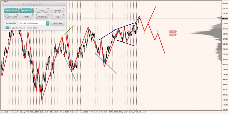Click the 11 Oct 14:00 time label
Screen dimensions: 229x114
coord(45,112)
